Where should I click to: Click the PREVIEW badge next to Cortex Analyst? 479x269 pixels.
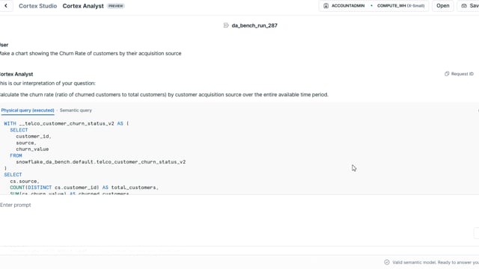pyautogui.click(x=116, y=6)
